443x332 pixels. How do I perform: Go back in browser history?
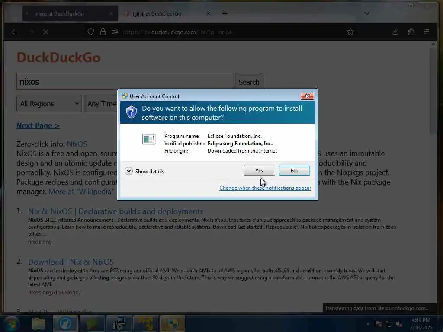point(15,32)
